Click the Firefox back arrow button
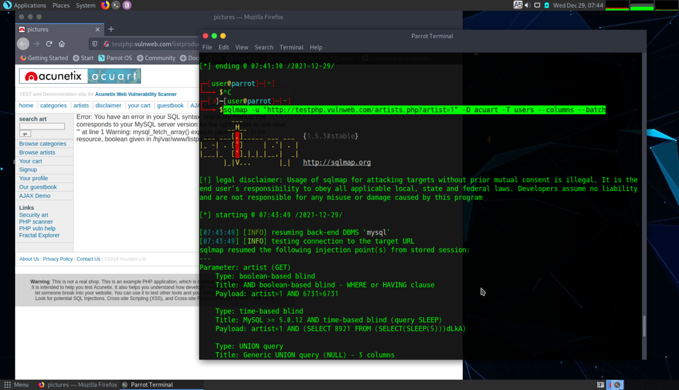 pos(23,44)
